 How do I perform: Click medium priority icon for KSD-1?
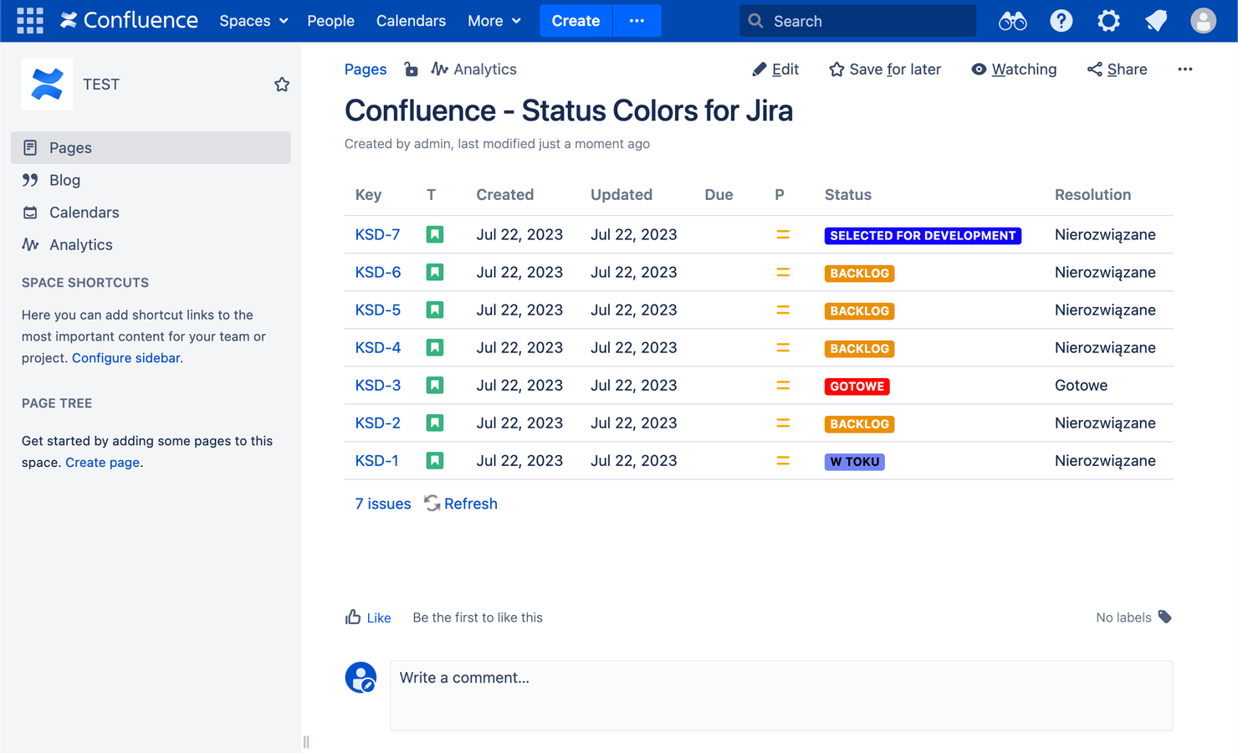(x=783, y=461)
